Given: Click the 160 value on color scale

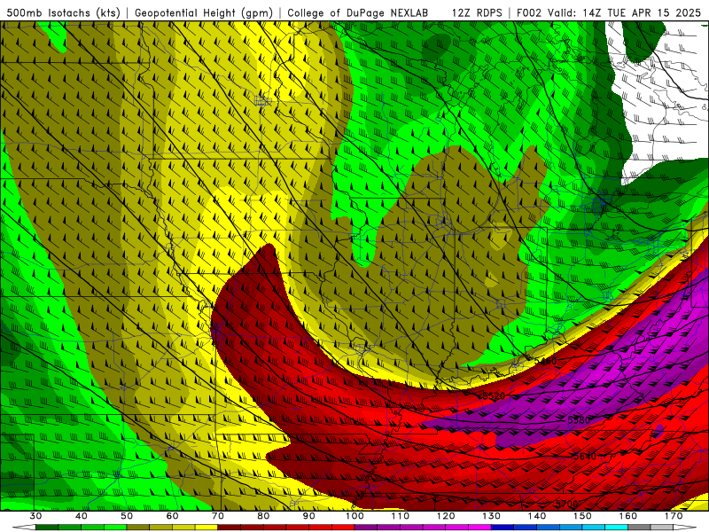Looking at the screenshot, I should (x=628, y=516).
